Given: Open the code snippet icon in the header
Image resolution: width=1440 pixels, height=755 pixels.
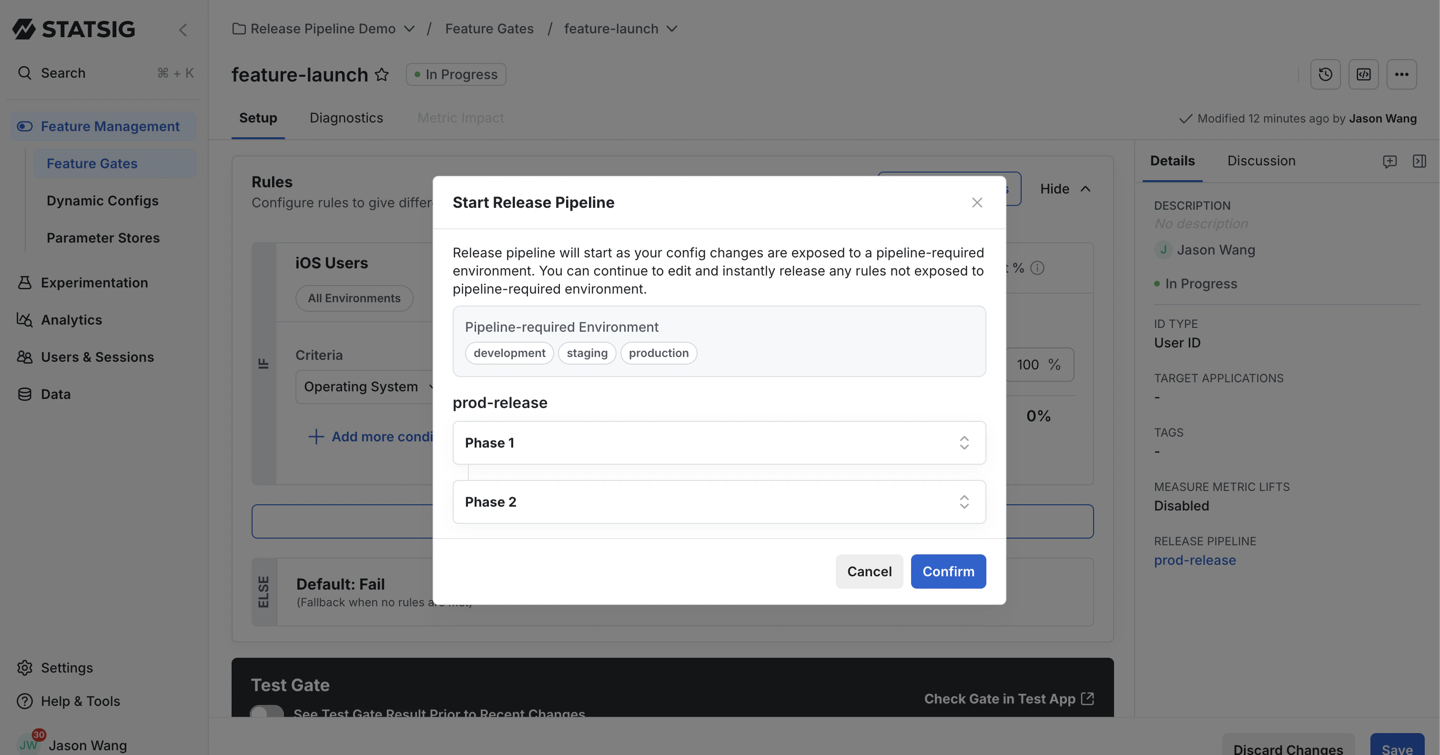Looking at the screenshot, I should pyautogui.click(x=1363, y=73).
